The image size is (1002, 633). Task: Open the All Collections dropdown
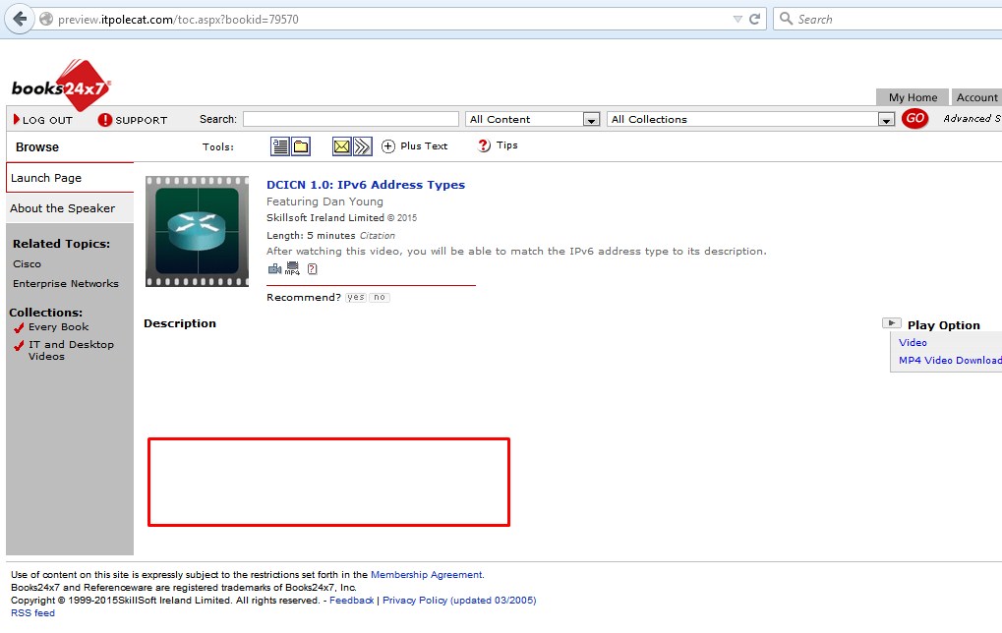tap(751, 119)
